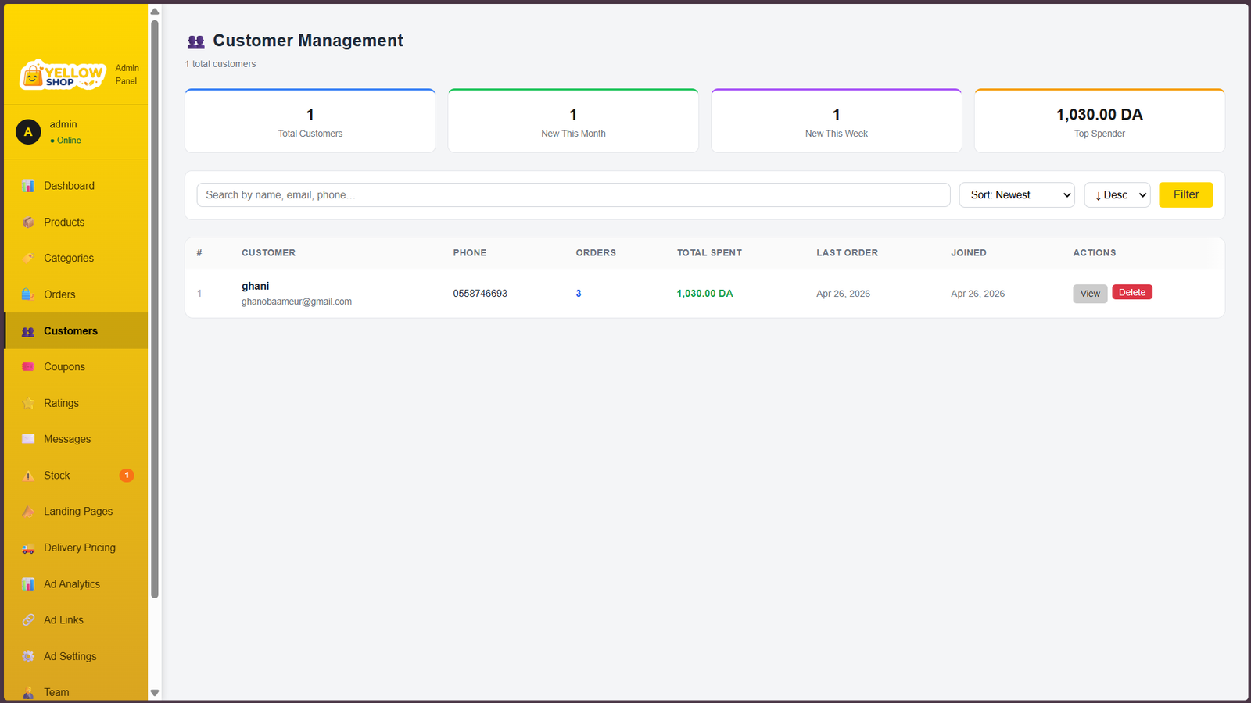Click the Orders bag icon
1251x703 pixels.
tap(28, 294)
